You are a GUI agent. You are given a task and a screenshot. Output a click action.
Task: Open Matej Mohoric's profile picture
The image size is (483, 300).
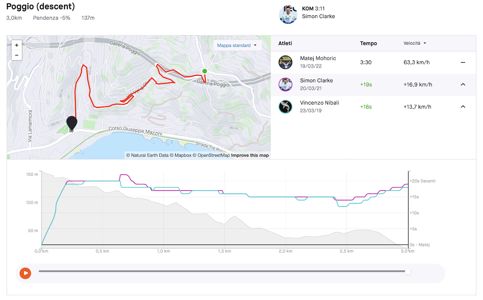tap(285, 62)
